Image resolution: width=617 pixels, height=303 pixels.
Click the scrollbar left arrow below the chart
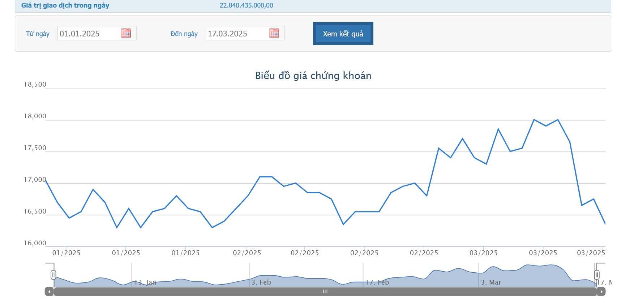pyautogui.click(x=49, y=291)
